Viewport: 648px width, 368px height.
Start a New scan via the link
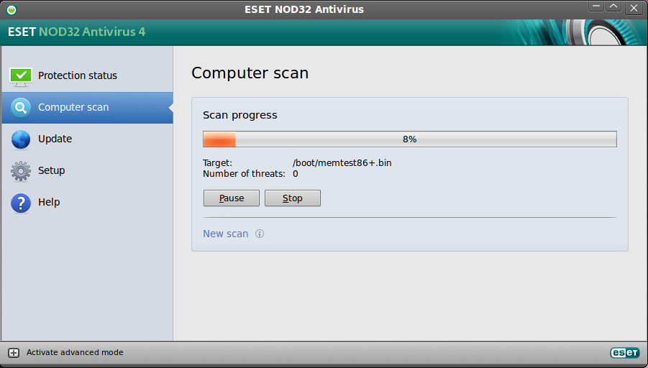[x=226, y=234]
